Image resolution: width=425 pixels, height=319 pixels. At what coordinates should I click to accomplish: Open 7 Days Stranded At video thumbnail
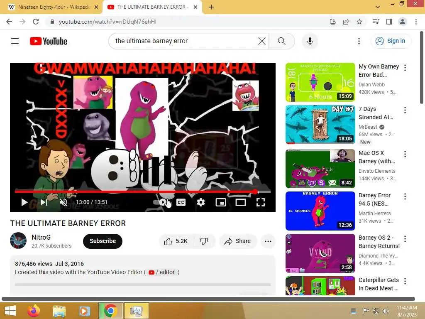click(x=320, y=125)
